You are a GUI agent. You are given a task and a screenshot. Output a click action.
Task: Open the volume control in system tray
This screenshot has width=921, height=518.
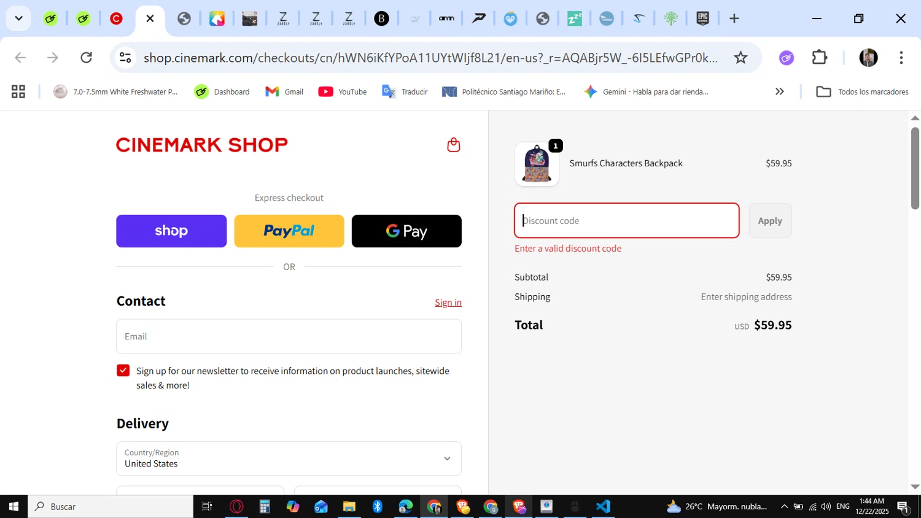pyautogui.click(x=826, y=506)
